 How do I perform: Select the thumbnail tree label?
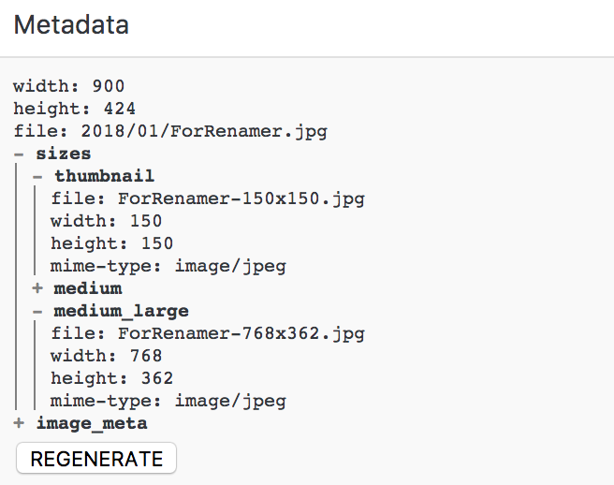pos(104,176)
